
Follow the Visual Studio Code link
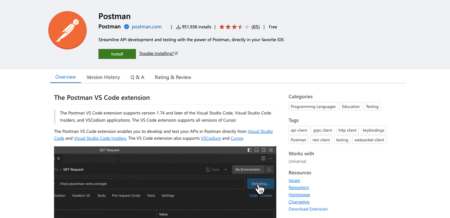260,131
